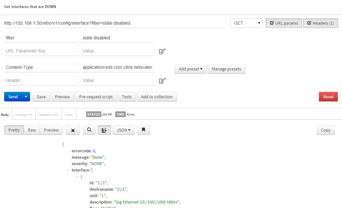Switch response view to Raw
This screenshot has width=342, height=208.
[32, 130]
